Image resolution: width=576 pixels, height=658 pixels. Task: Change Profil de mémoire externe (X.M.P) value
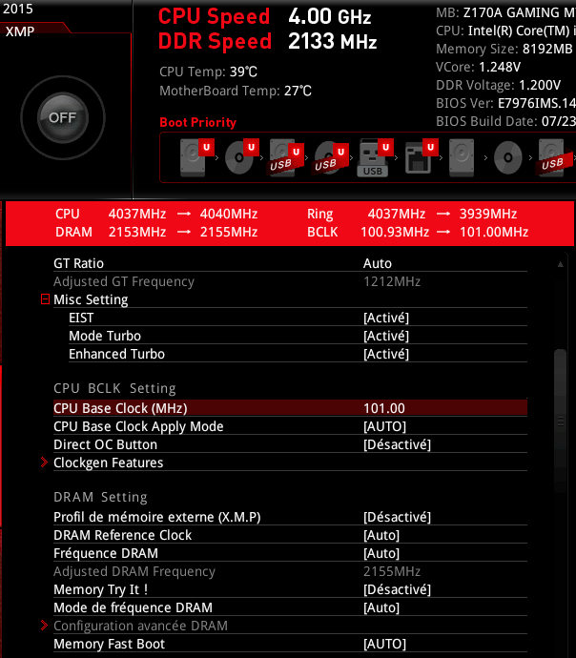point(397,517)
